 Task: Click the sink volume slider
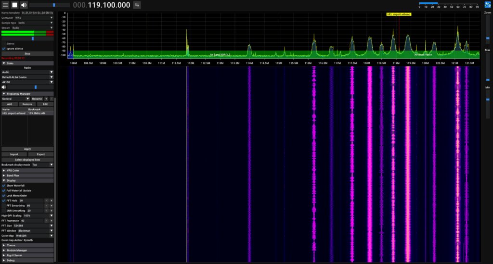click(30, 87)
